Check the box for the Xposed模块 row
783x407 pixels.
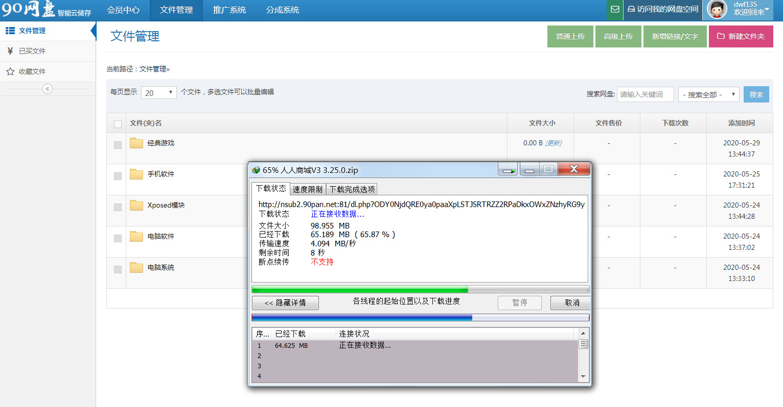118,207
